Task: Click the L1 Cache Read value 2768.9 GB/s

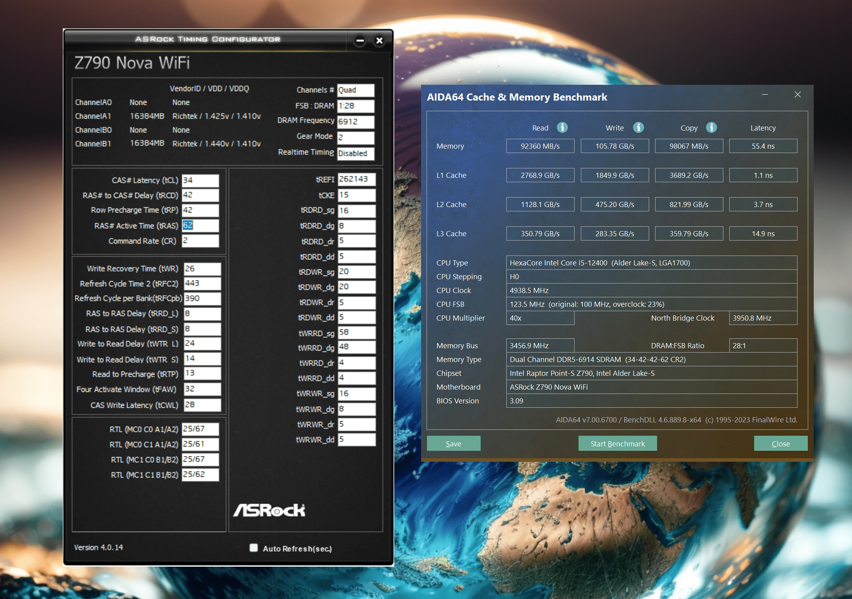Action: point(540,175)
